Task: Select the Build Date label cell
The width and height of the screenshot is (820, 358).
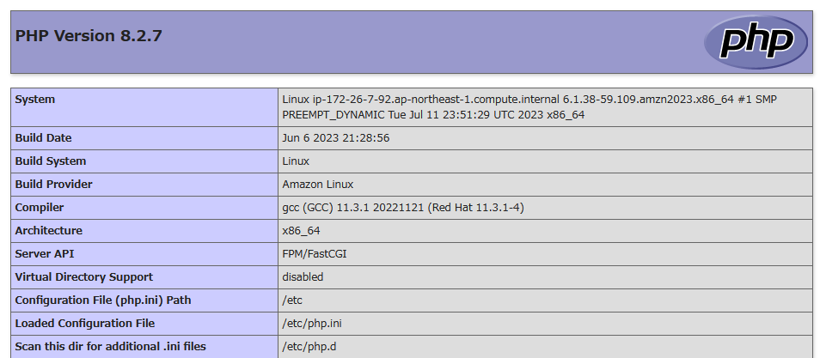Action: tap(144, 138)
